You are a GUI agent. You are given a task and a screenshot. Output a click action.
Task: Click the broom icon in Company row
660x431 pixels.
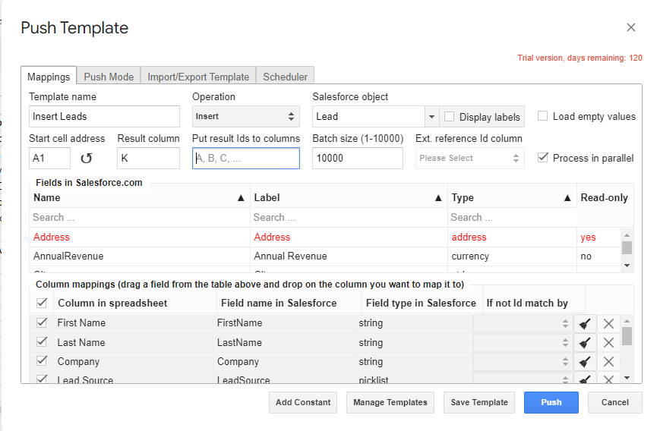point(584,362)
